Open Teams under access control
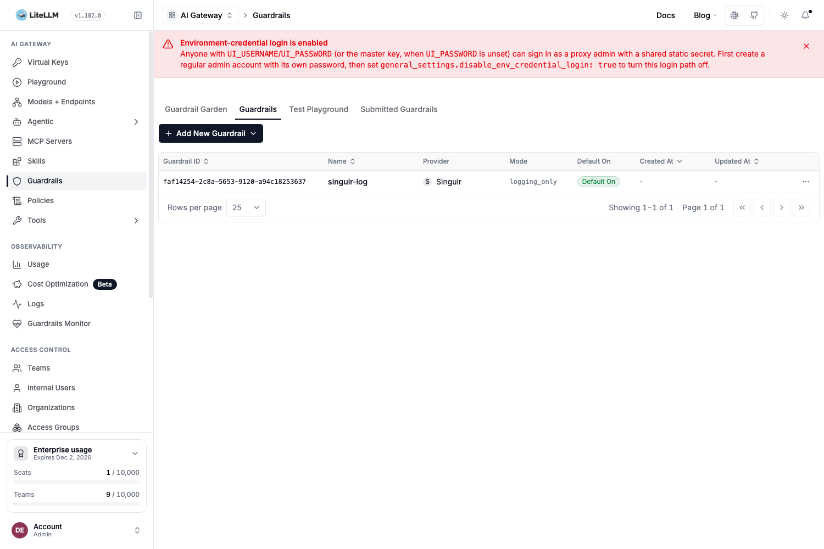 pyautogui.click(x=76, y=368)
